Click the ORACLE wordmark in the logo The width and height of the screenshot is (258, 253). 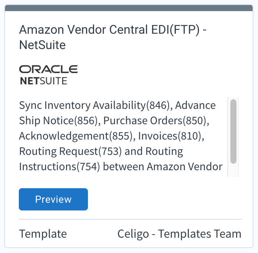(48, 69)
